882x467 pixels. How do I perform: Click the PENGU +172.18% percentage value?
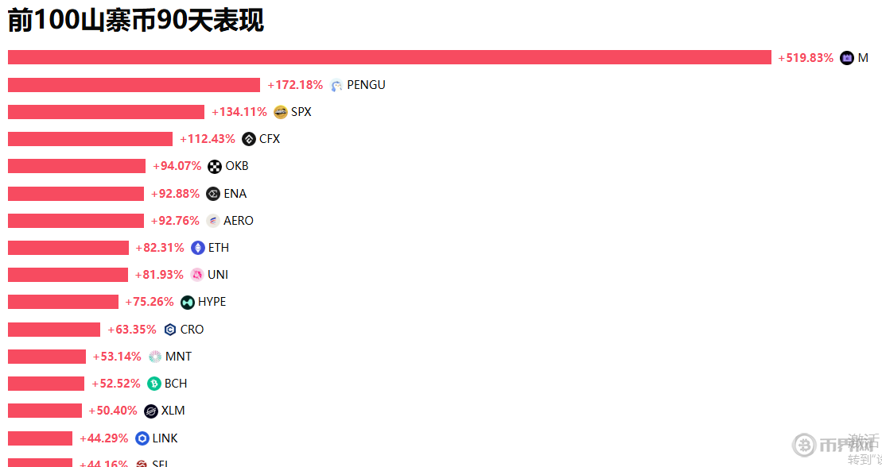(x=295, y=85)
